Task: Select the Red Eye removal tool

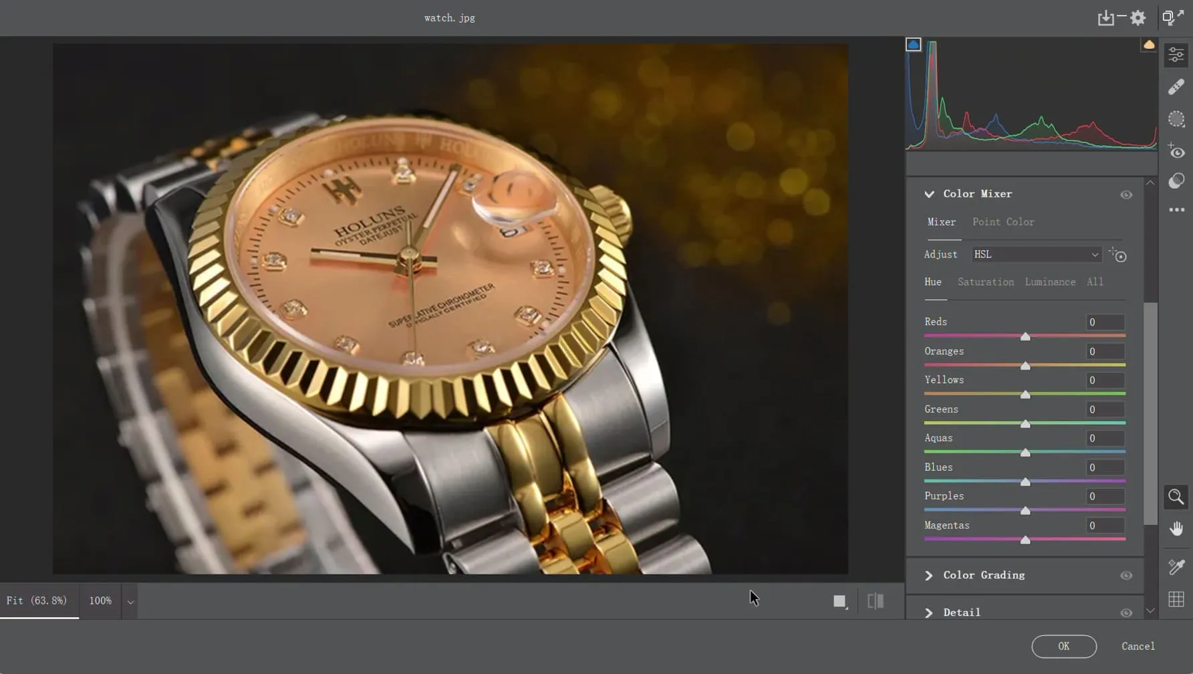Action: (1176, 152)
